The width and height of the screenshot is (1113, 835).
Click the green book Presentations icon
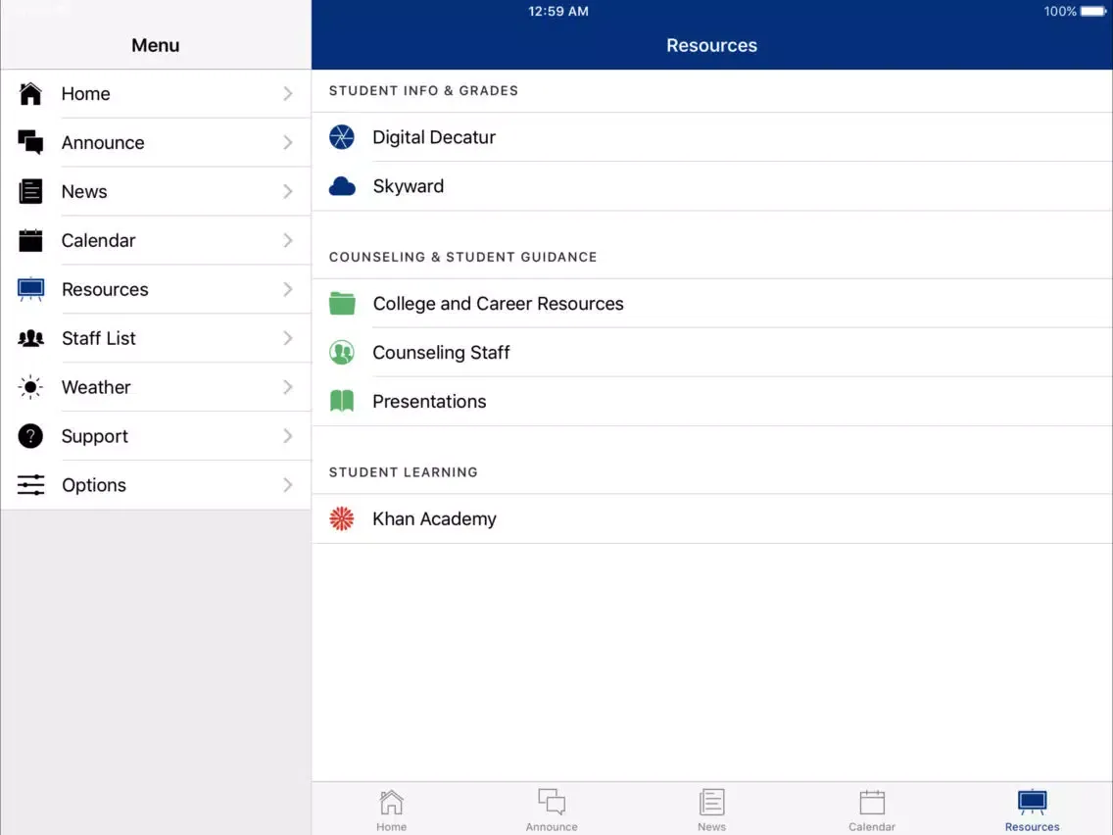point(342,401)
